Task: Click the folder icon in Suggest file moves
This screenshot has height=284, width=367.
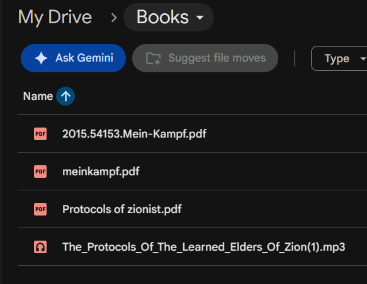Action: [x=154, y=58]
